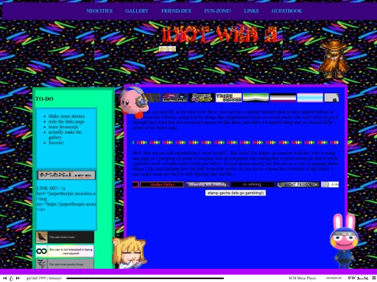Image resolution: width=377 pixels, height=282 pixels.
Task: Skip to next track in music player
Action: click(17, 278)
